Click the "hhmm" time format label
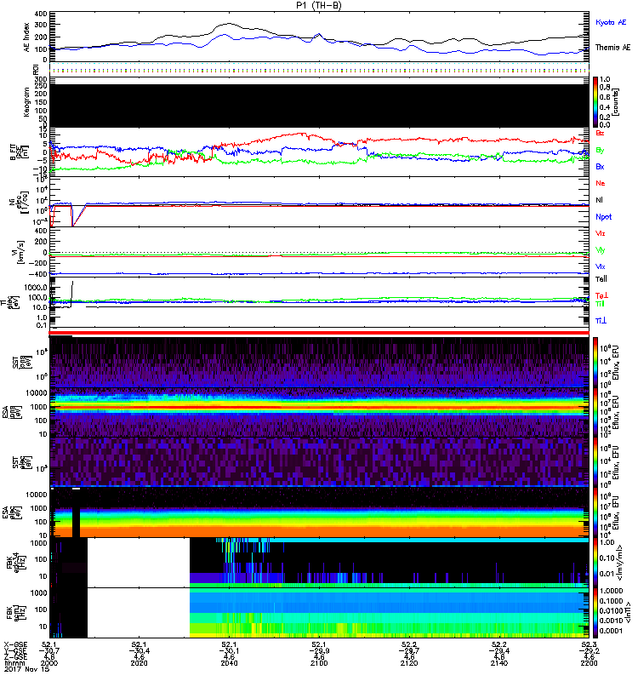Viewport: 638px width, 681px height. (x=14, y=663)
